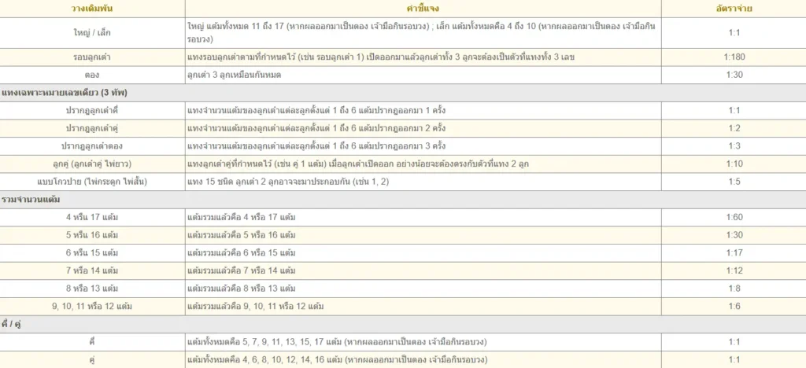The image size is (806, 368).
Task: Click the 1:180 payout rate cell
Action: click(x=734, y=57)
